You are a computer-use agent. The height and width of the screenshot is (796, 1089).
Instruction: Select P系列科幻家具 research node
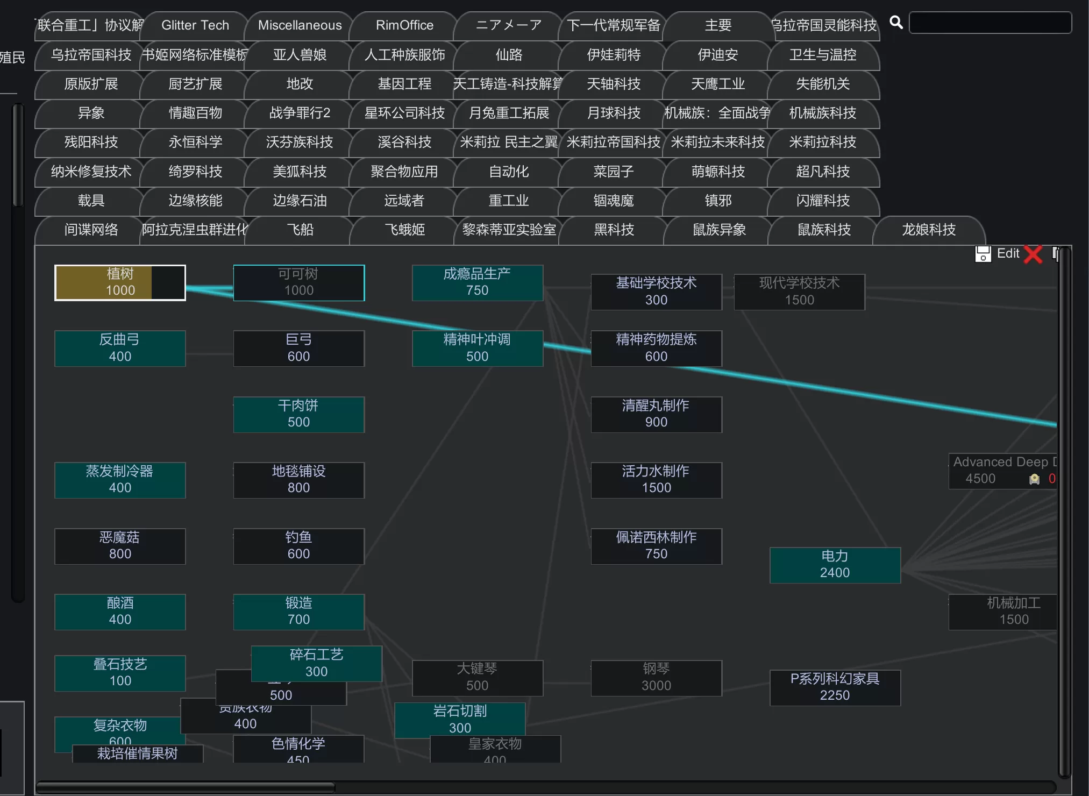point(835,687)
